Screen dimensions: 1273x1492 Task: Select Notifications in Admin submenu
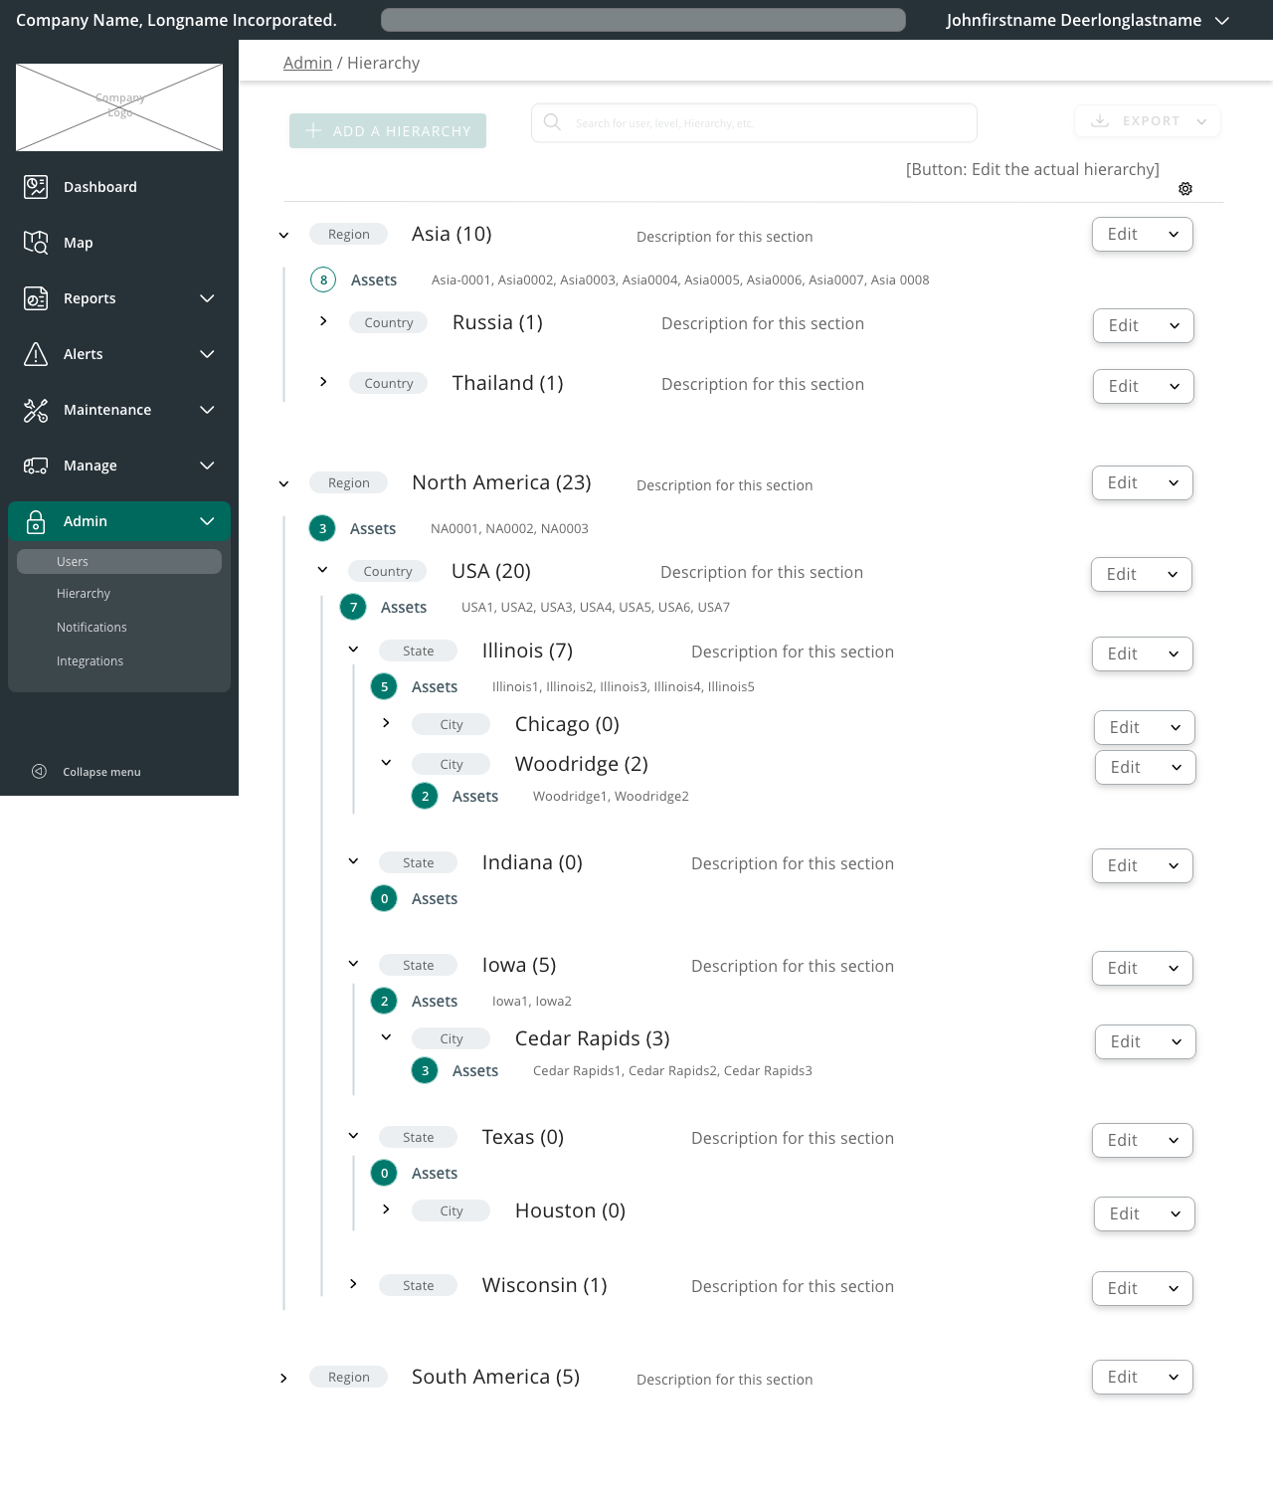point(91,628)
